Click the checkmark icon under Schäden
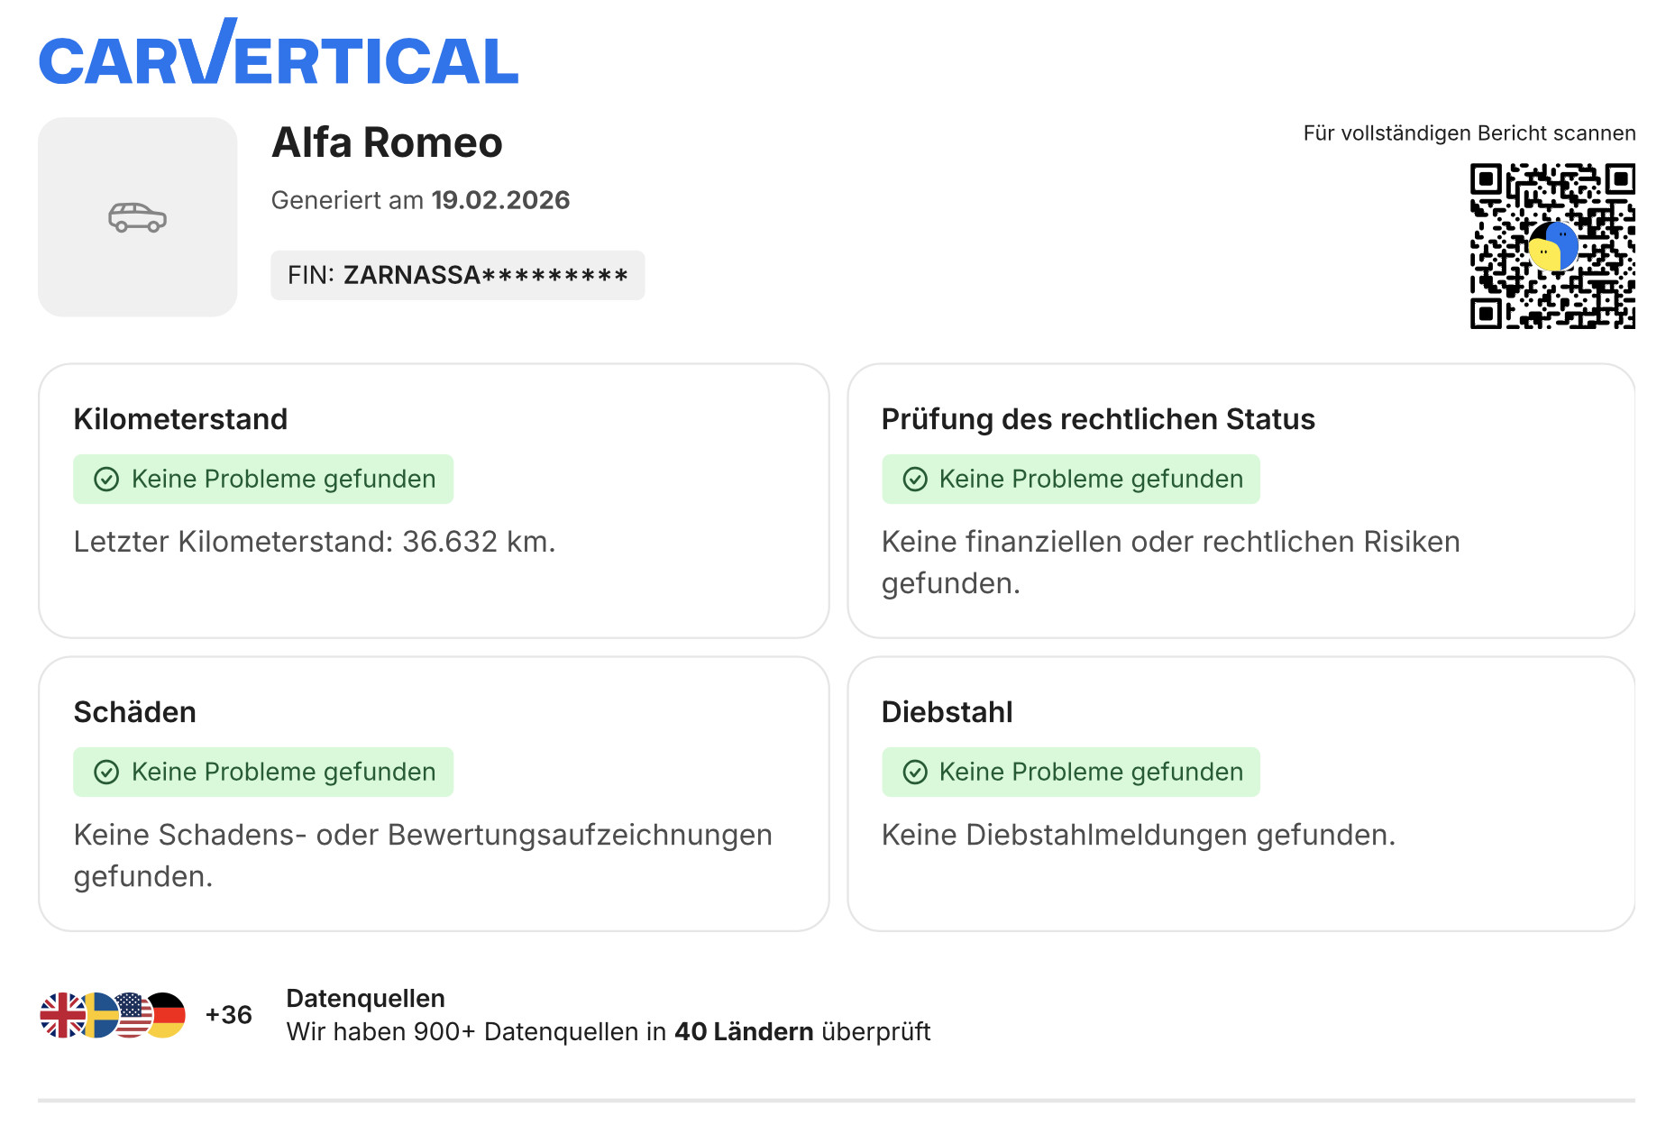This screenshot has width=1666, height=1125. coord(106,773)
